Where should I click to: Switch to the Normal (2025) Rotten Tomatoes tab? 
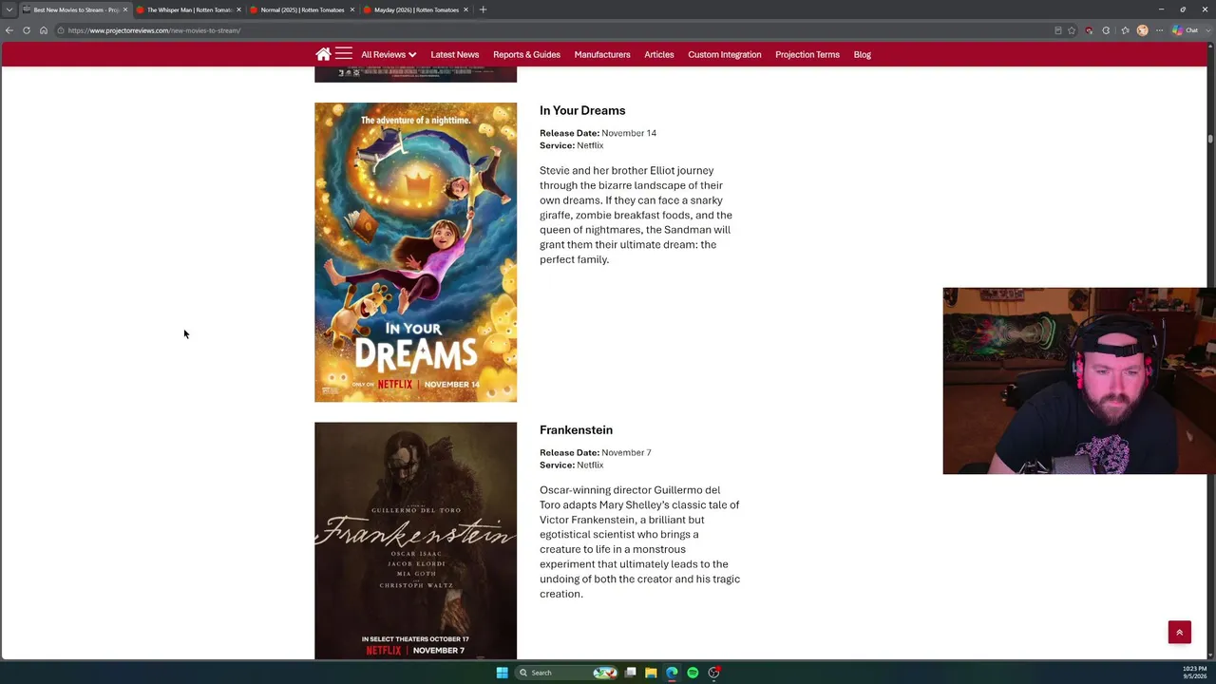pos(302,9)
